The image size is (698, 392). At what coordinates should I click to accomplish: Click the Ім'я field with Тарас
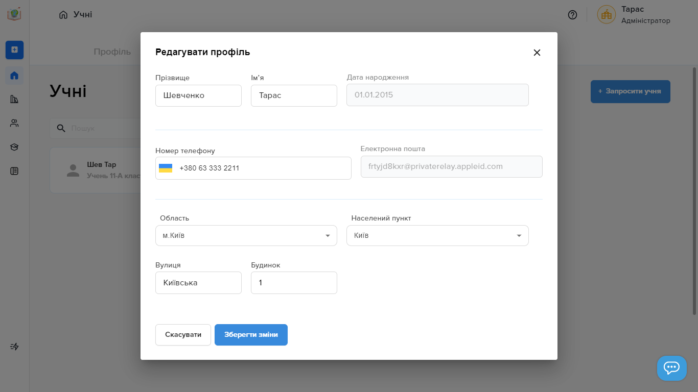294,95
